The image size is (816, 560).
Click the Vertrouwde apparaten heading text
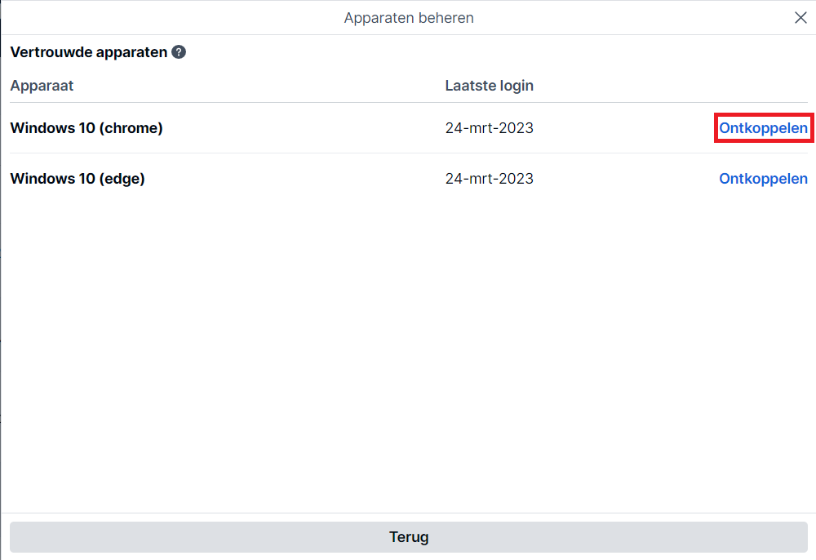click(x=88, y=52)
